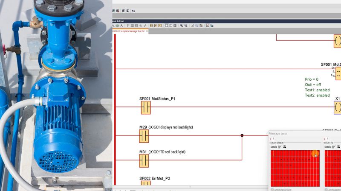Select the M29 contact block
This screenshot has width=341, height=191.
point(144,136)
